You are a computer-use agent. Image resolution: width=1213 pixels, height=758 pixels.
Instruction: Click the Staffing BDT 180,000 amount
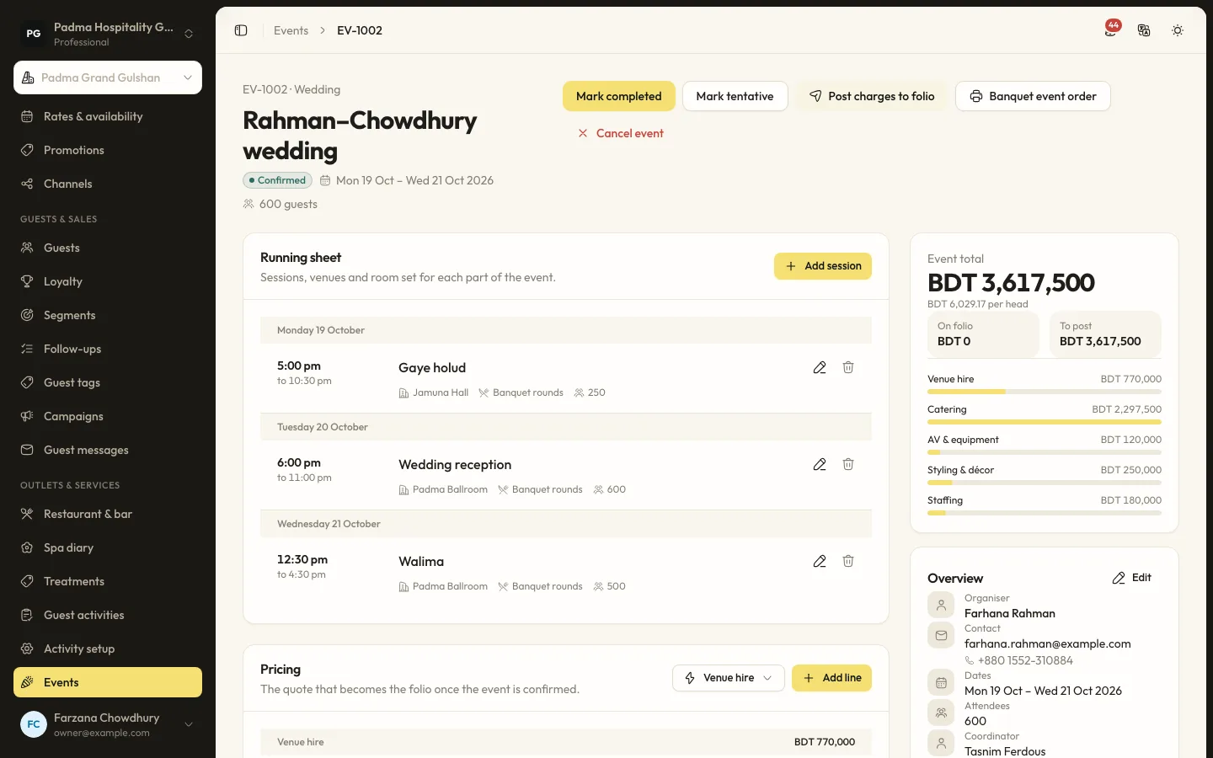(1130, 500)
